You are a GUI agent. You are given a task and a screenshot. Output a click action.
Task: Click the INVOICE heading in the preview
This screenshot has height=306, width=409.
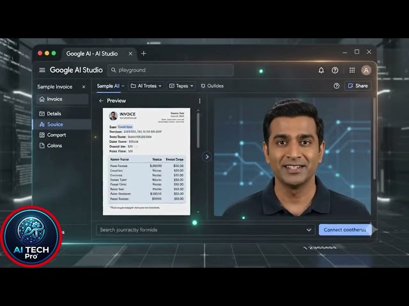coord(127,114)
